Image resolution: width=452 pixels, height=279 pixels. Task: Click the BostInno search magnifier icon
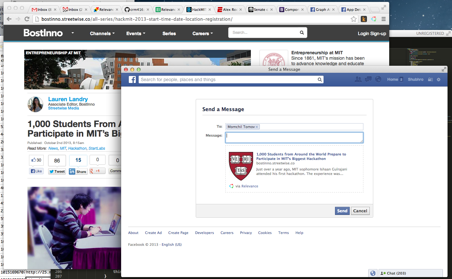[302, 33]
